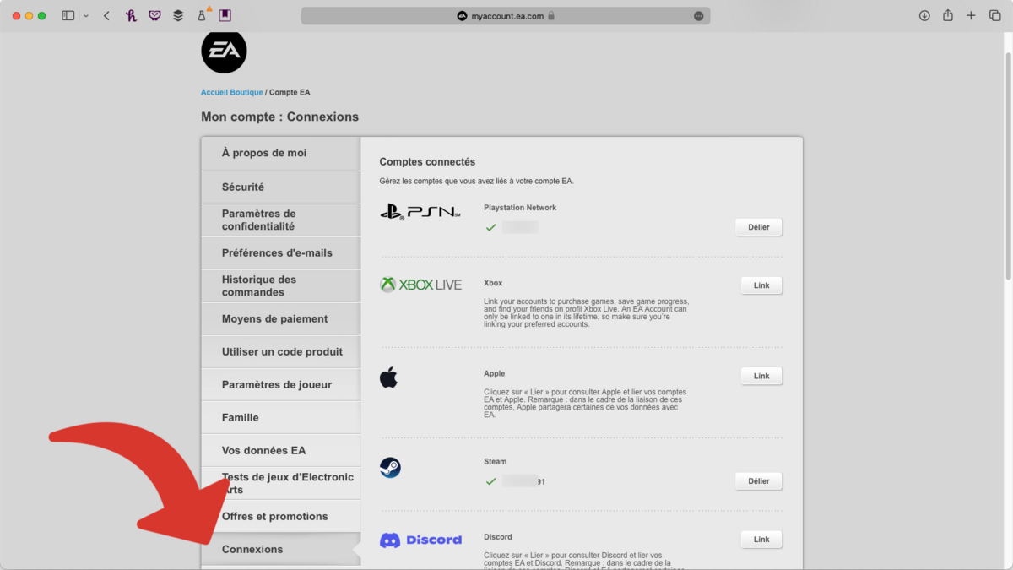Viewport: 1013px width, 570px height.
Task: Select Vos données EA tab
Action: (x=281, y=450)
